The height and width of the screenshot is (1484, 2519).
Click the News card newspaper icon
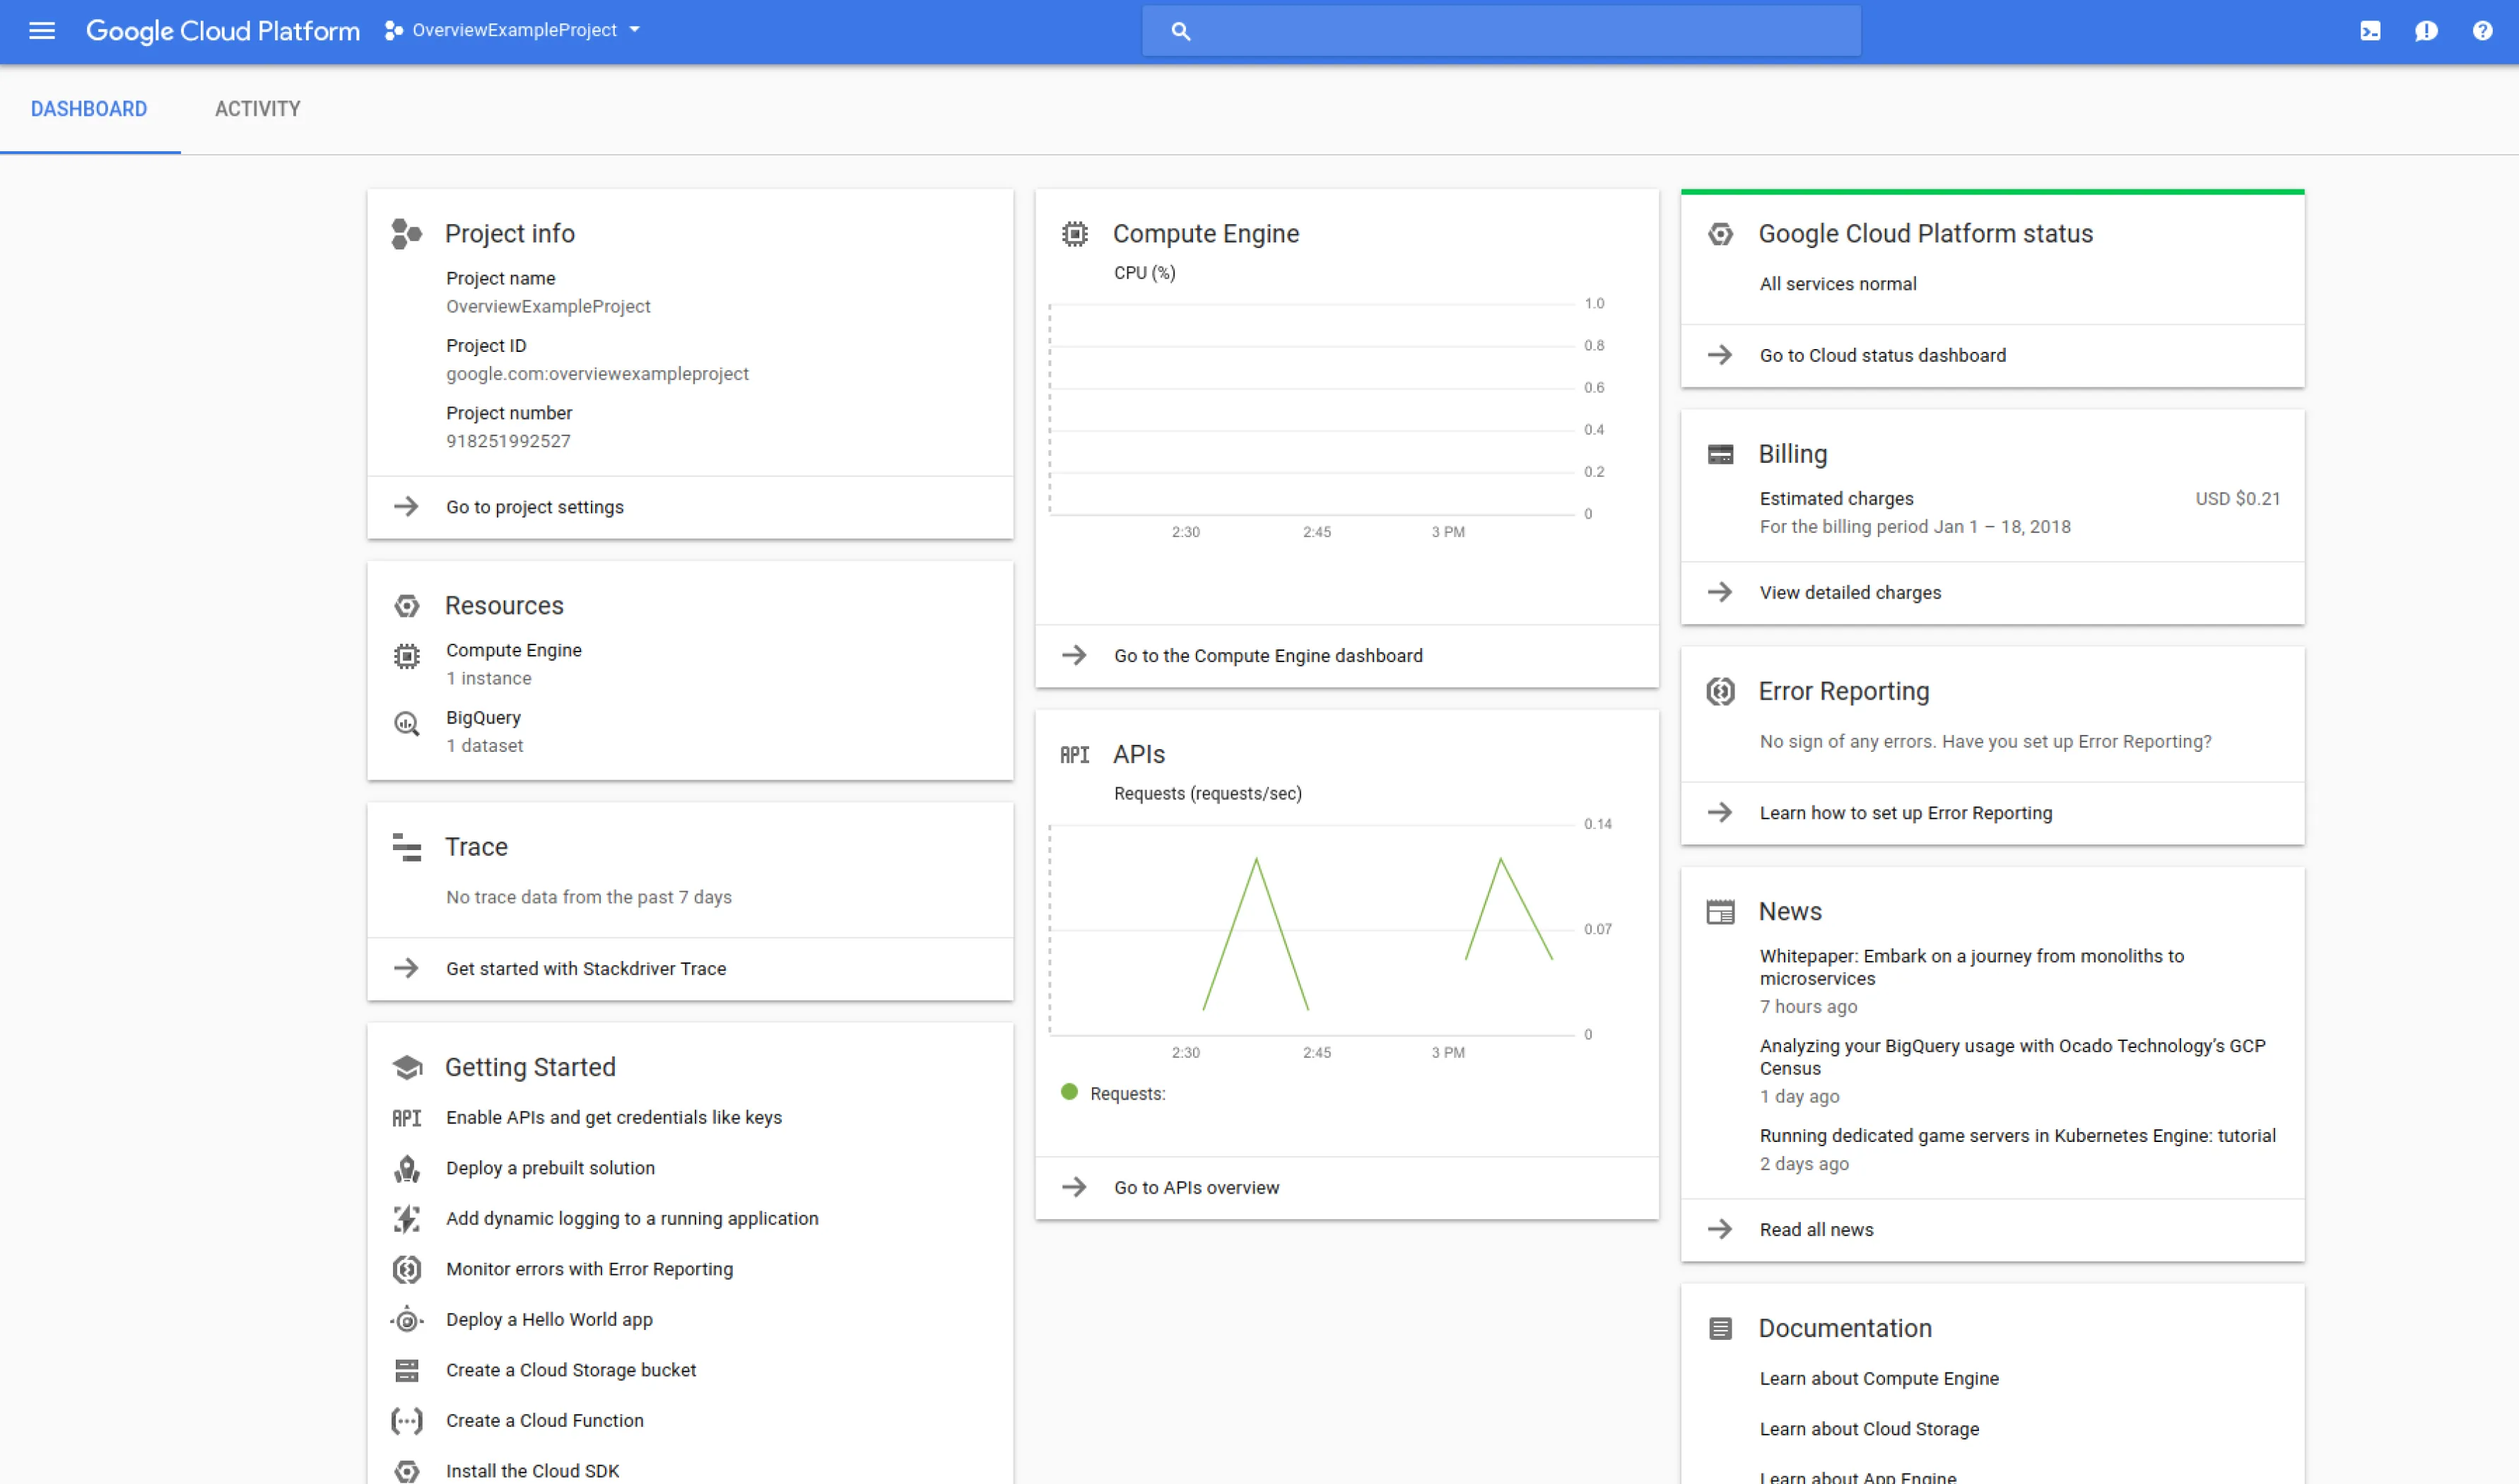click(x=1720, y=912)
